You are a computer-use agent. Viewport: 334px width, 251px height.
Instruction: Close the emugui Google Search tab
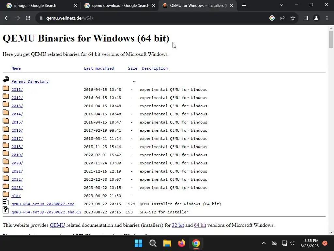[x=76, y=6]
